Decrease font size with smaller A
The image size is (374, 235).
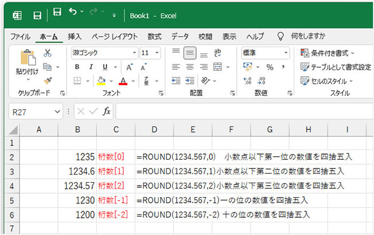coord(143,67)
